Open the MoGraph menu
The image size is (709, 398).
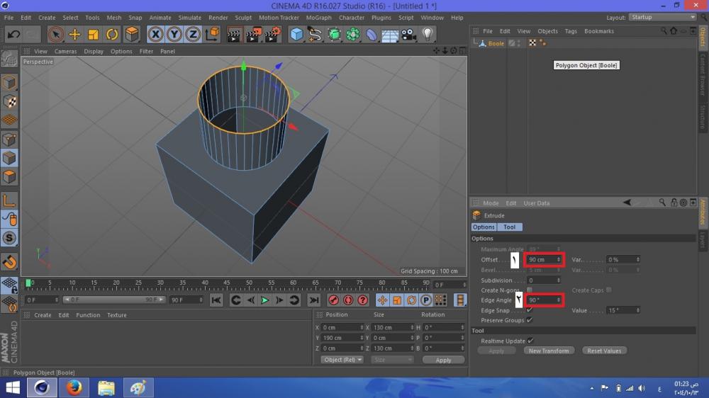(318, 18)
